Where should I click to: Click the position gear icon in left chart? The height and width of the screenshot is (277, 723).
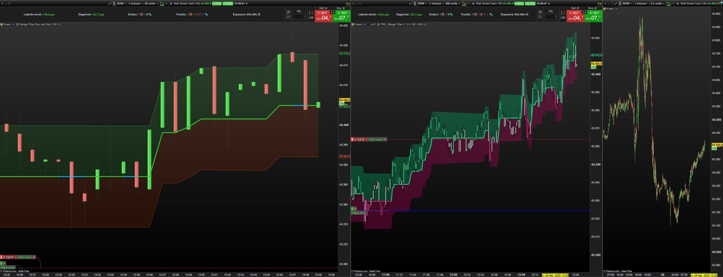[207, 14]
